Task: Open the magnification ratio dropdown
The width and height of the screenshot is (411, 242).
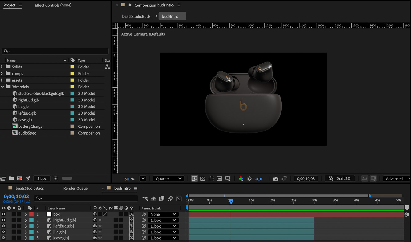Action: (143, 179)
